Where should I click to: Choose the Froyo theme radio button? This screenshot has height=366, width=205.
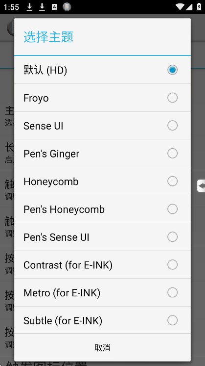pos(172,98)
